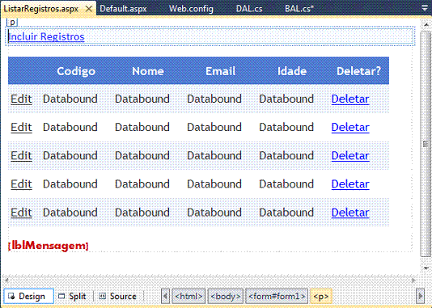
Task: Navigate tag breadcrumb right arrow
Action: 420,296
